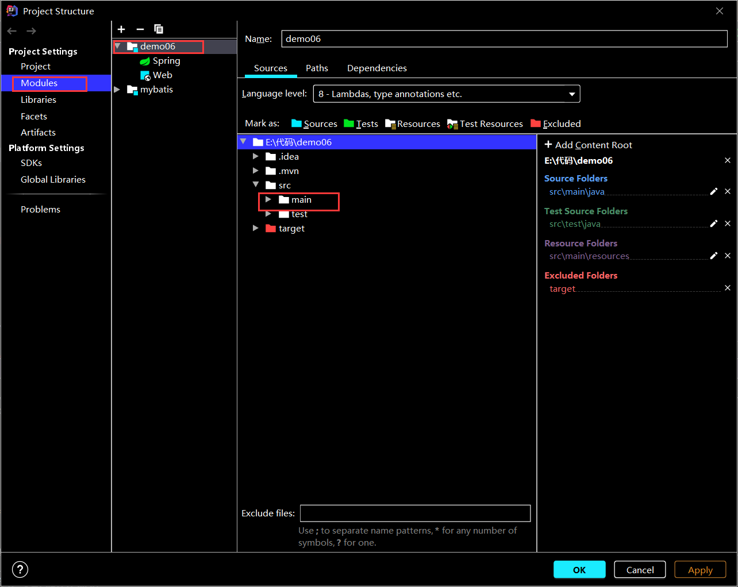Image resolution: width=738 pixels, height=587 pixels.
Task: Unmark src\main\resources resource folder
Action: point(728,256)
